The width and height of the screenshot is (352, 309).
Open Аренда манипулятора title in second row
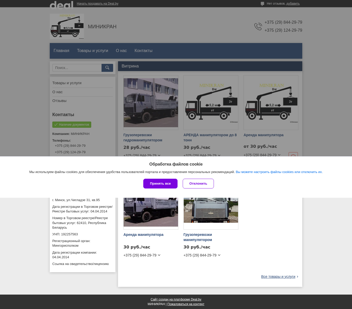coord(143,235)
